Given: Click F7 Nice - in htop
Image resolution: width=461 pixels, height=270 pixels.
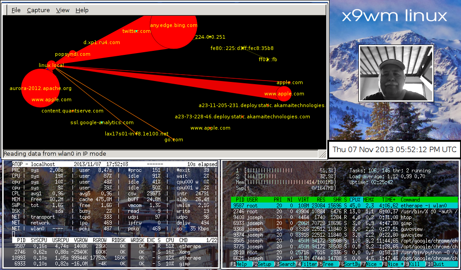Looking at the screenshot, I should tap(371, 264).
